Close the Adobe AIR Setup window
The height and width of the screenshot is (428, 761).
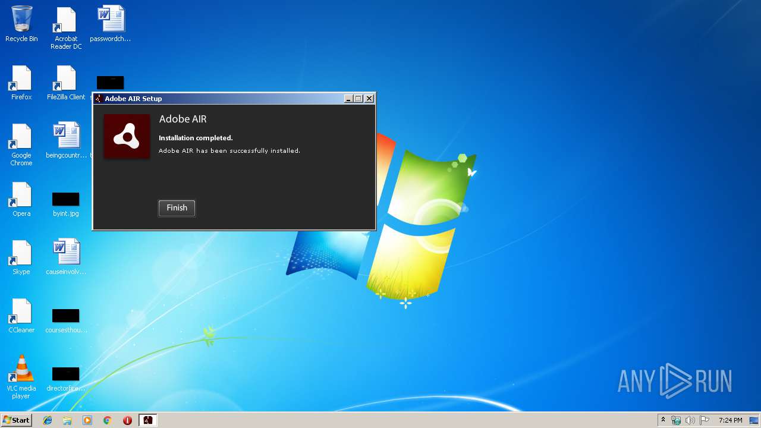pos(369,99)
